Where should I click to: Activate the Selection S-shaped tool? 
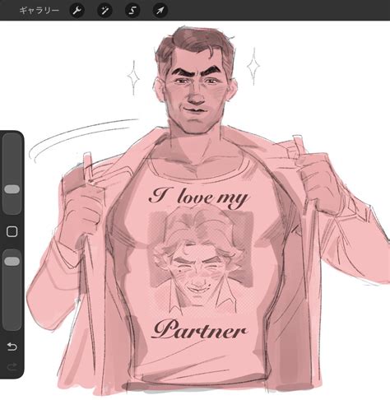click(x=132, y=11)
